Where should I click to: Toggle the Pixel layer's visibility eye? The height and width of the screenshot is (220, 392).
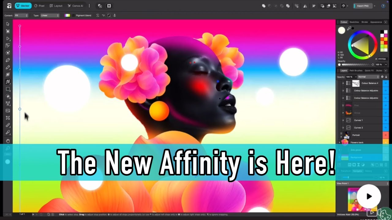click(x=386, y=105)
